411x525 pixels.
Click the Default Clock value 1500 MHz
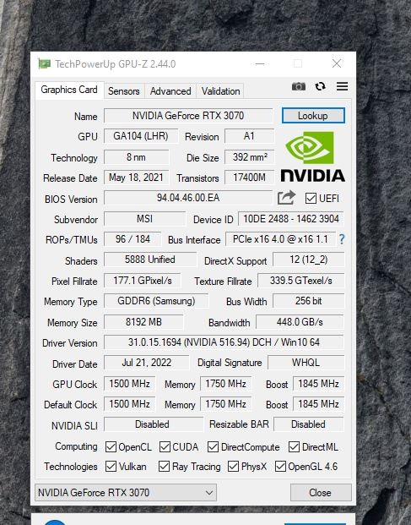[130, 404]
